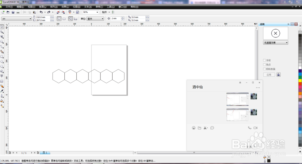
Task: Toggle apply layout to current page only
Action: tap(76, 19)
